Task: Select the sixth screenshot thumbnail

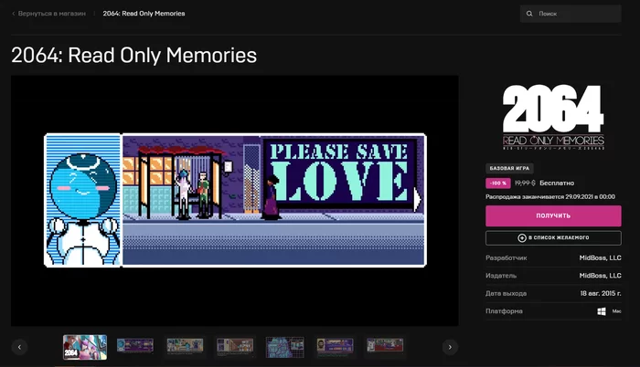Action: (x=336, y=346)
